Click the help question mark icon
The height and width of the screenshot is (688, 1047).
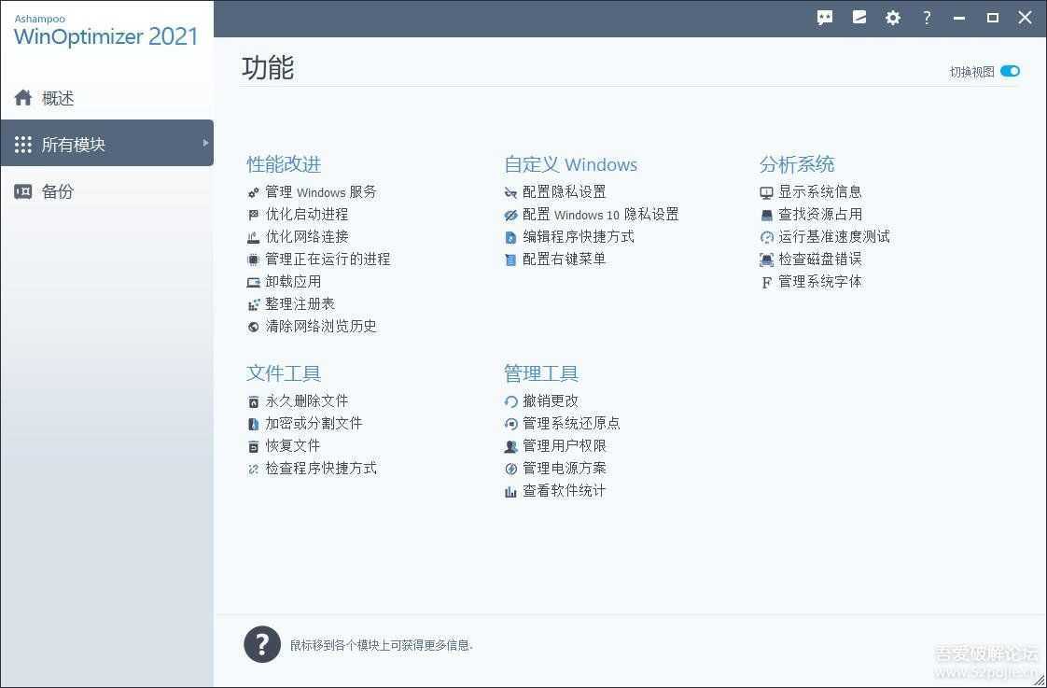pos(927,18)
